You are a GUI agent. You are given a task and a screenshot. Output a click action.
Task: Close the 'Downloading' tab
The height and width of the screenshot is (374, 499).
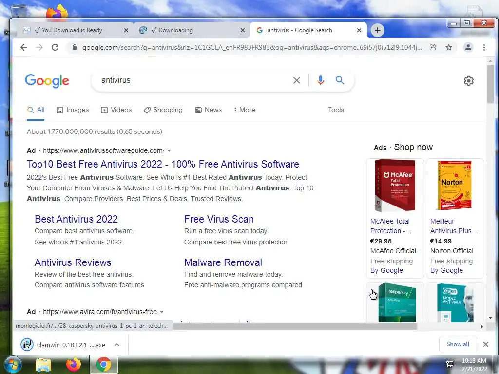[243, 30]
